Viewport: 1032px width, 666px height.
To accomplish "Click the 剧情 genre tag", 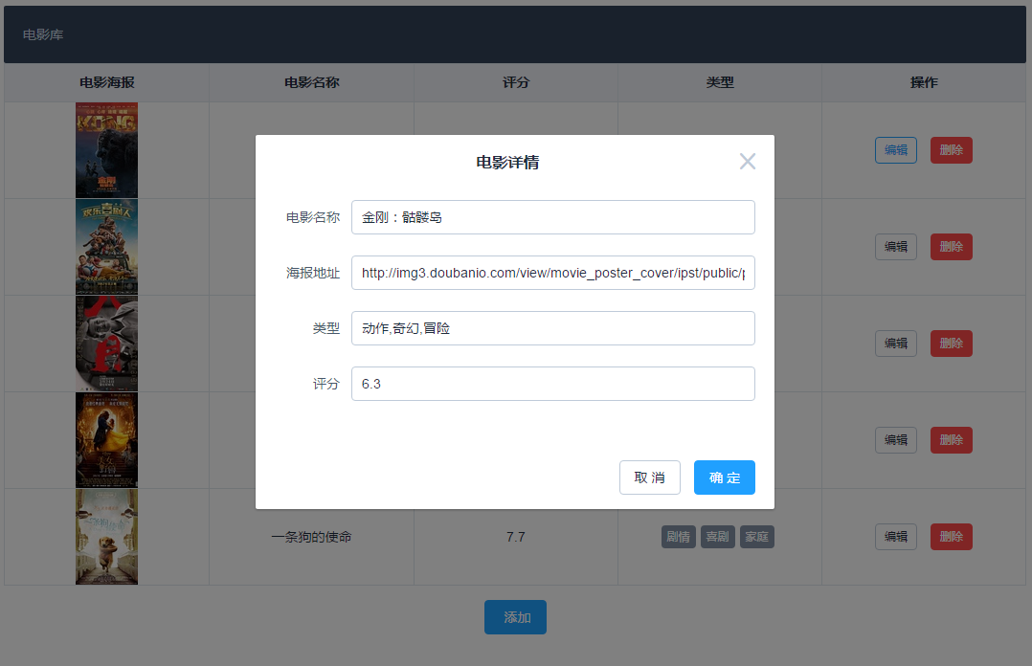I will pos(678,537).
